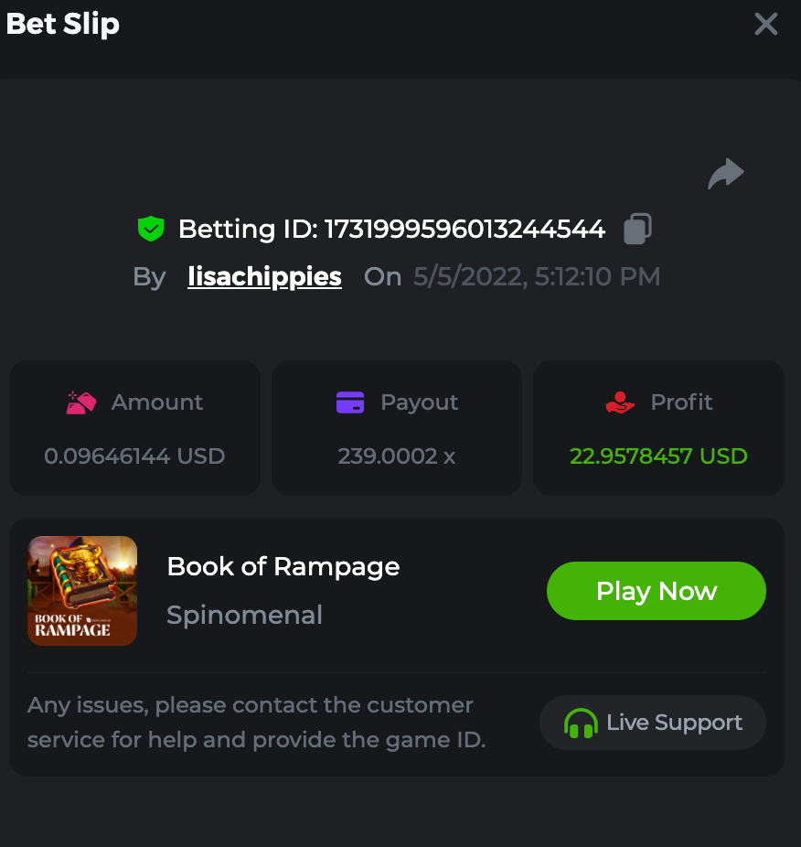The width and height of the screenshot is (801, 847).
Task: Click the green 22.9578457 USD profit
Action: click(x=658, y=456)
